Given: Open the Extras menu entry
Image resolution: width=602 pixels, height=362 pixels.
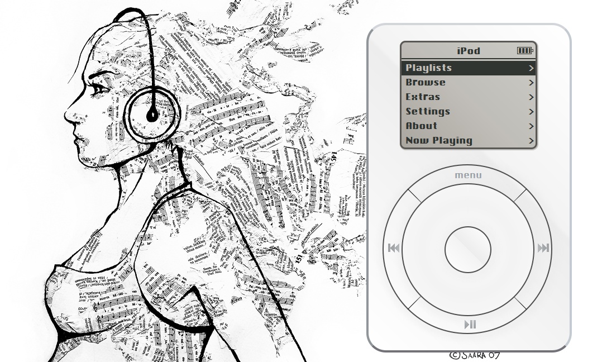Looking at the screenshot, I should click(469, 97).
